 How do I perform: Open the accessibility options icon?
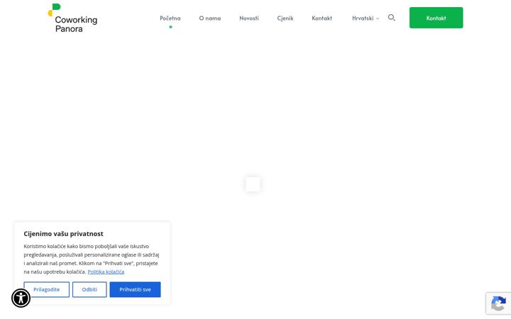(x=21, y=298)
